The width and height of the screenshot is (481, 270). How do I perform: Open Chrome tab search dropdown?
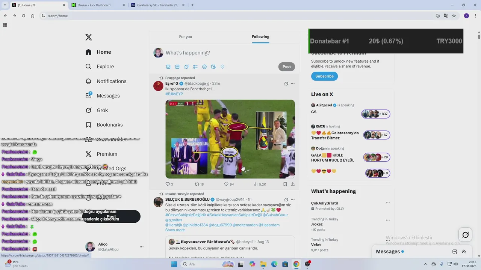pyautogui.click(x=5, y=5)
